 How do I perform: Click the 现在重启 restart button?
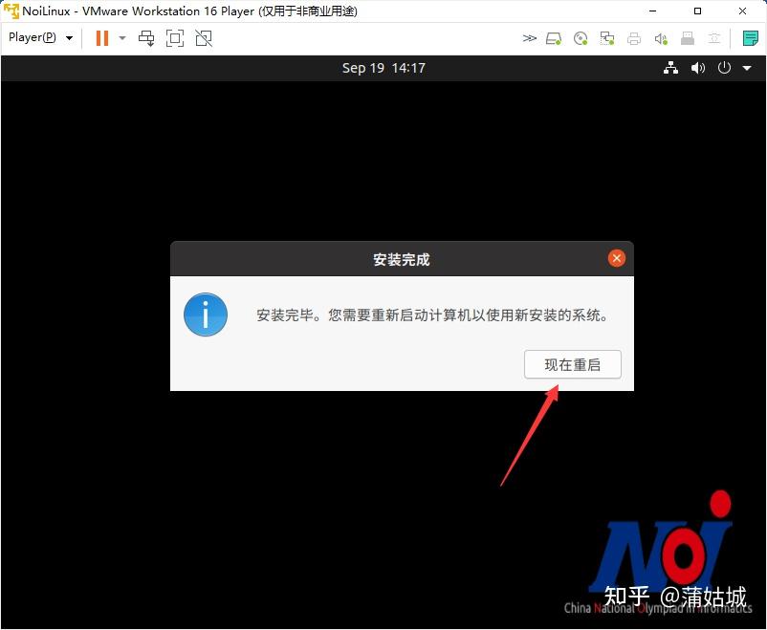(x=572, y=364)
